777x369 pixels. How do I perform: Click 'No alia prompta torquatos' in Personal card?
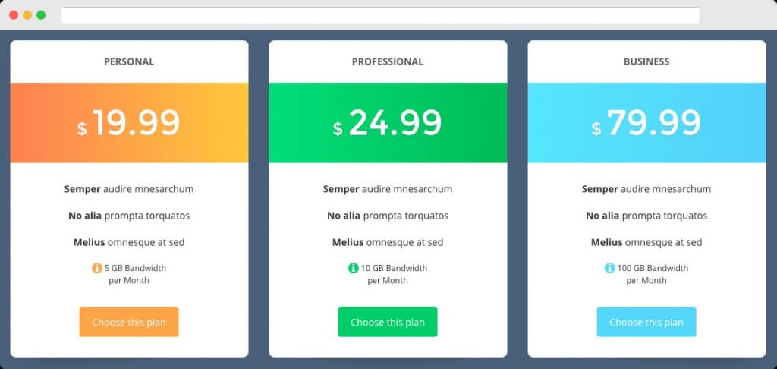click(129, 216)
